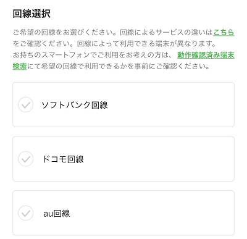Choose the ドコモ回線 label text

63,159
